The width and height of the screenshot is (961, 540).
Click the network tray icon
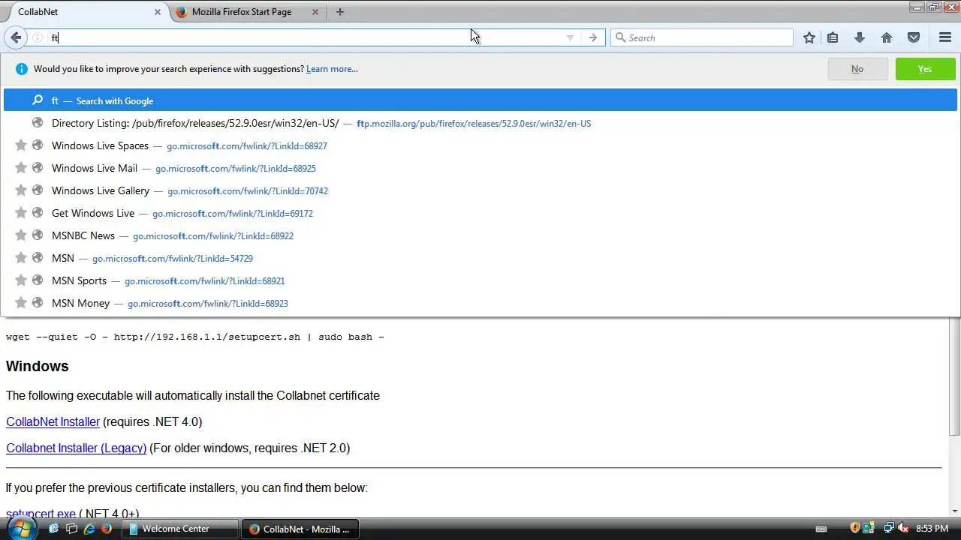889,529
